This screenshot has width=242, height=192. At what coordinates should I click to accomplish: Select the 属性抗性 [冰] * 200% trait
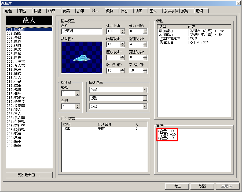coord(194,42)
